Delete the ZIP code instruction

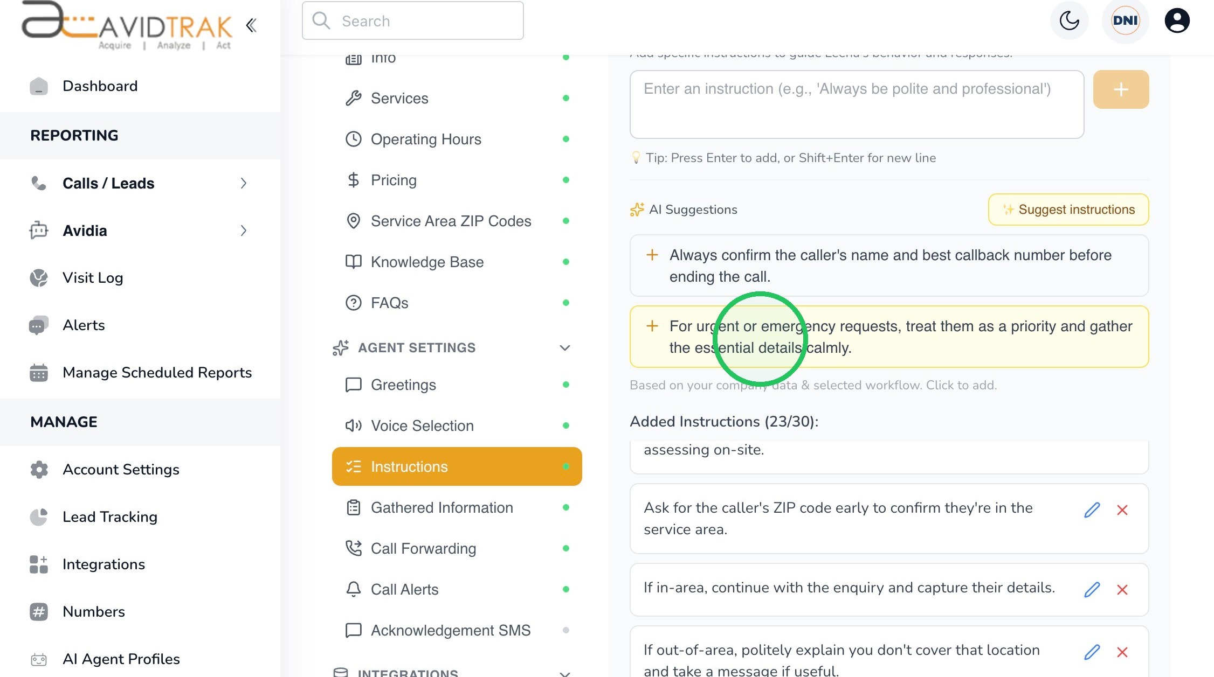point(1122,510)
